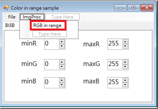
Task: Increase minR value with up arrow
Action: (62, 42)
